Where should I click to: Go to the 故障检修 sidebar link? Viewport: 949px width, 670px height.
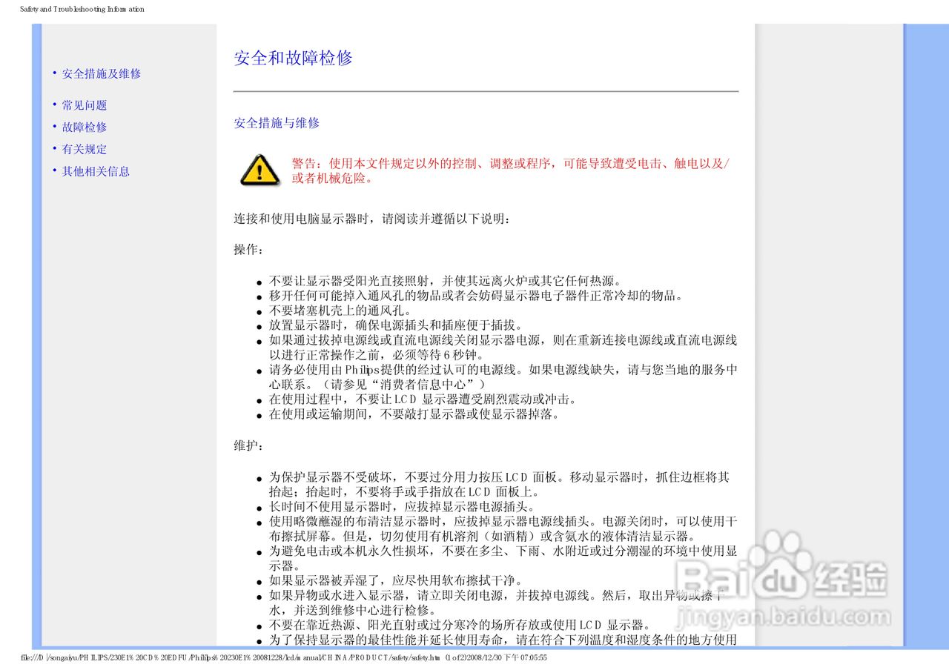(85, 127)
